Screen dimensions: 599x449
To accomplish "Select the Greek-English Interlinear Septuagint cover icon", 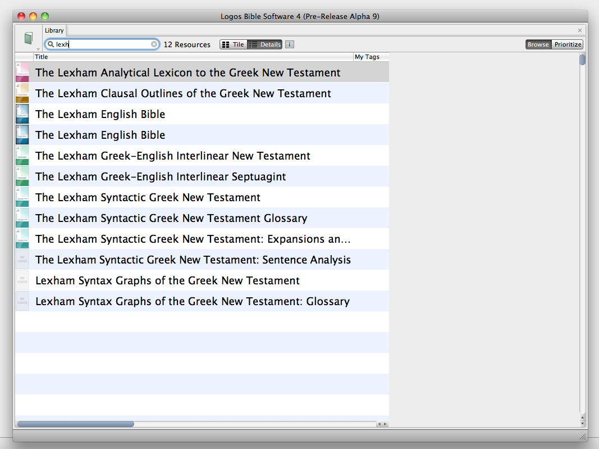I will coord(22,176).
